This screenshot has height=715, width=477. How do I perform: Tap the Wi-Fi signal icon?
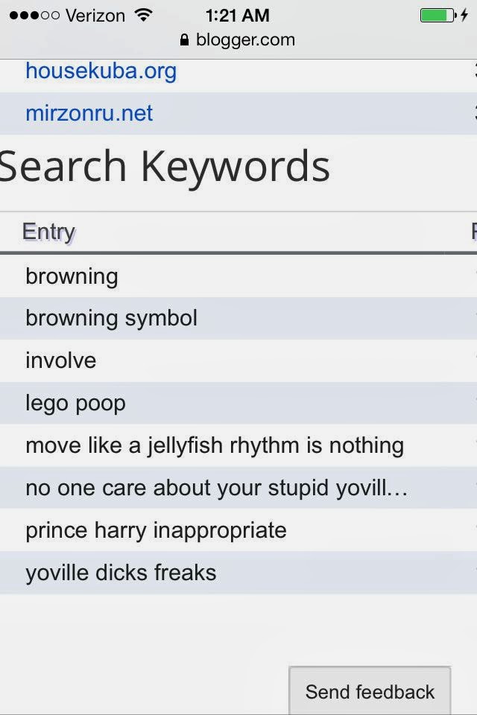(143, 16)
